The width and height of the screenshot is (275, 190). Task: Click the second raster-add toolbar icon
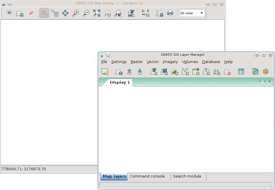pyautogui.click(x=164, y=71)
